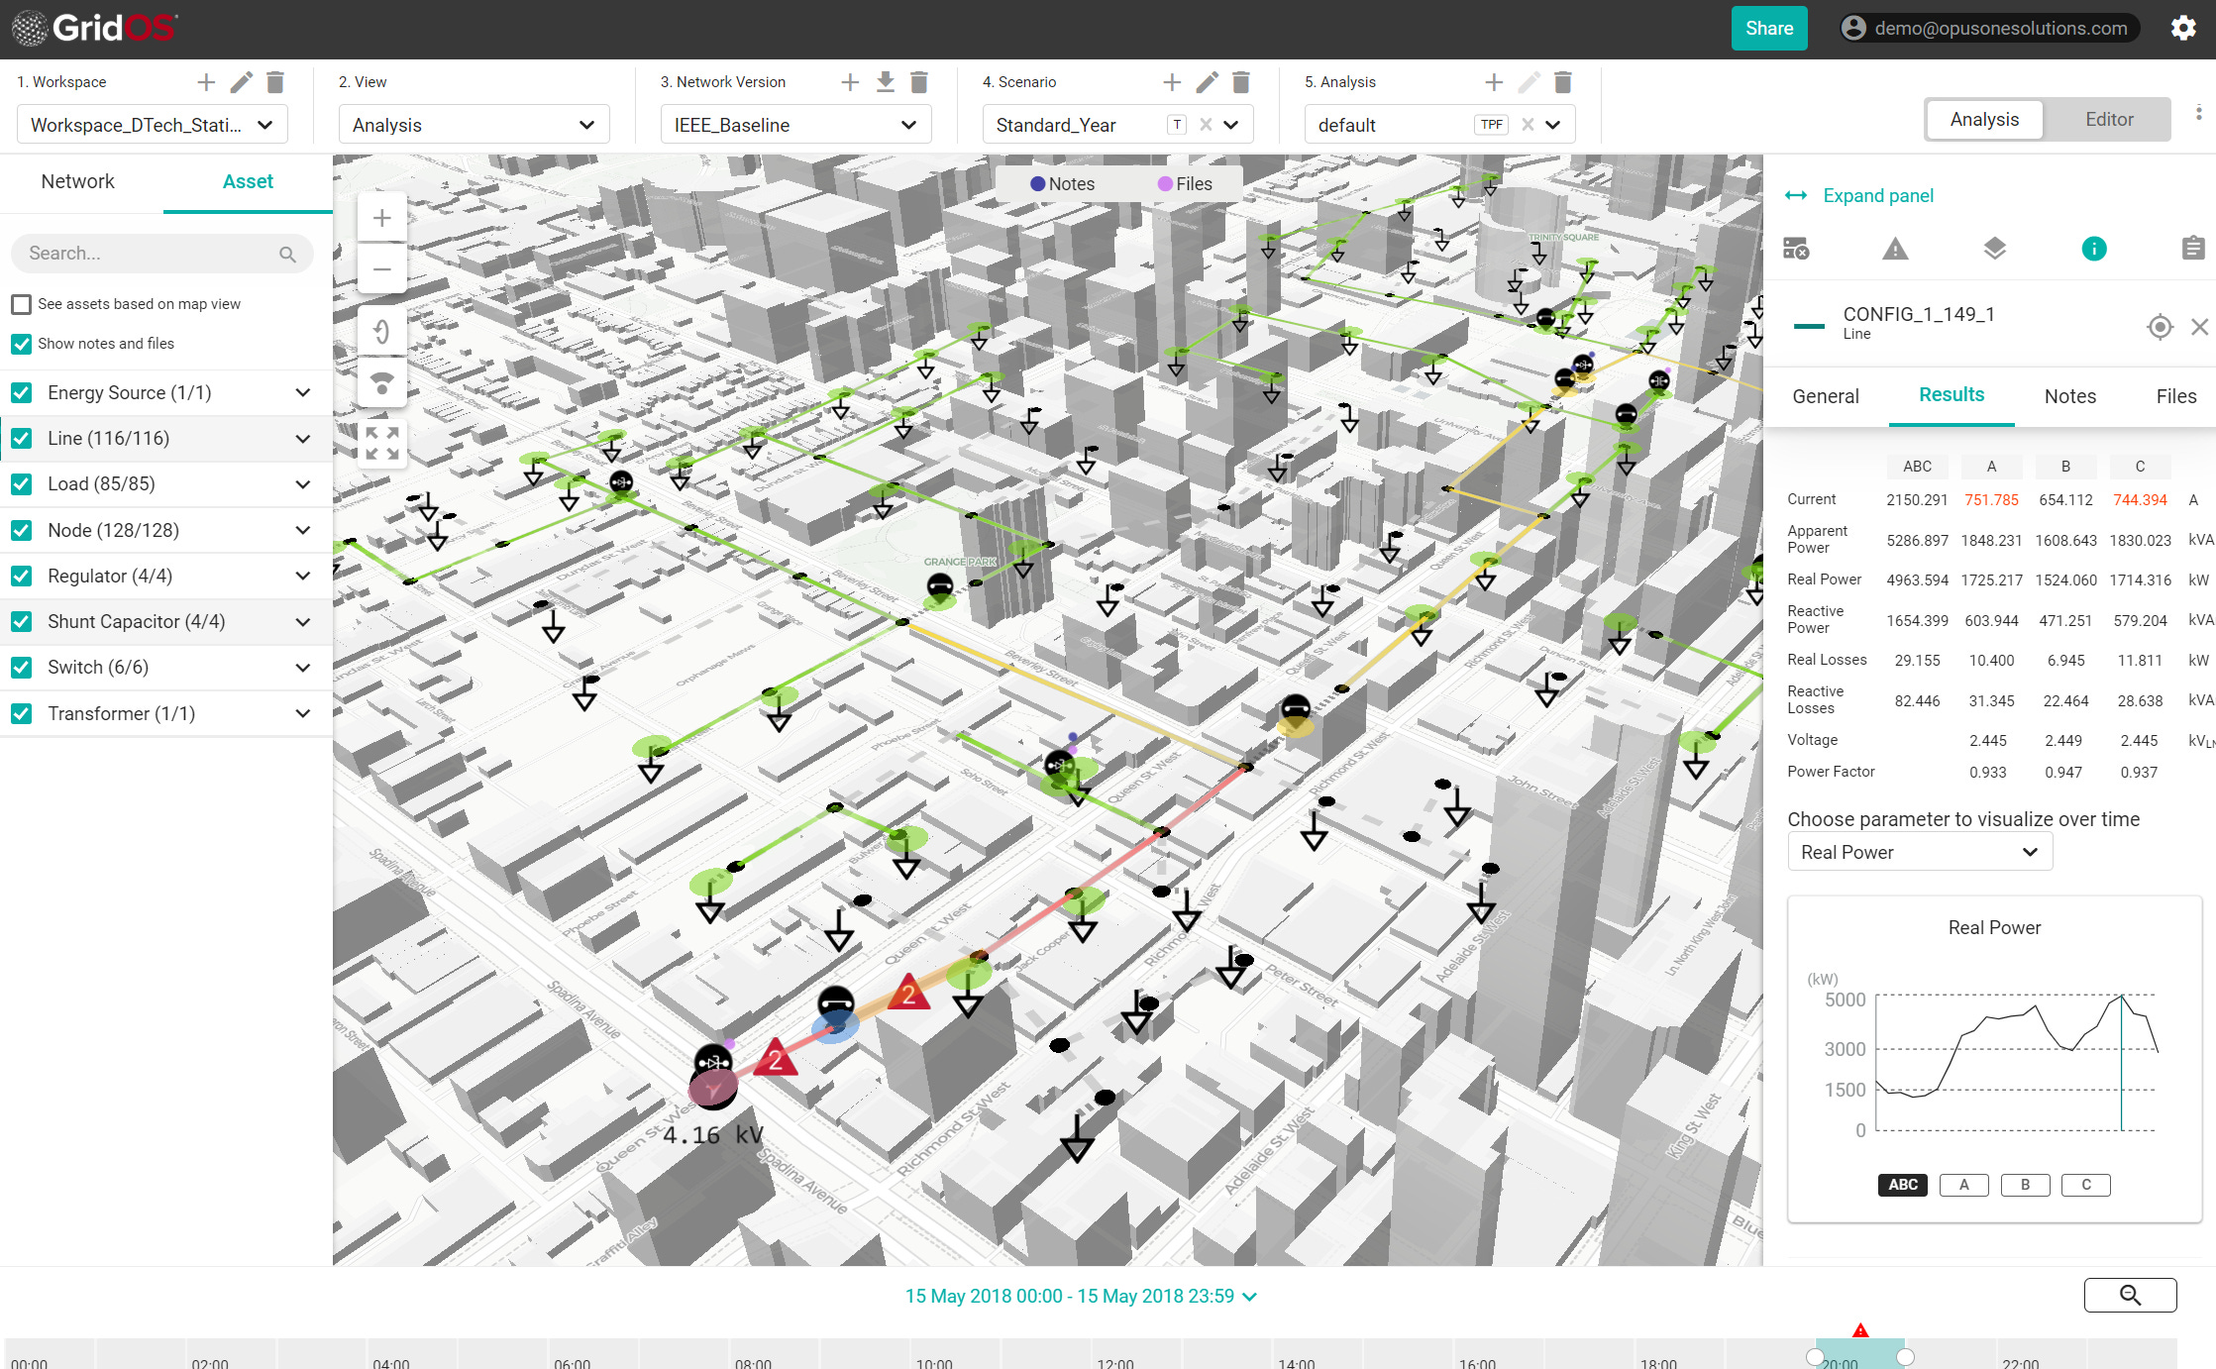Click the locate asset target icon

click(2160, 327)
